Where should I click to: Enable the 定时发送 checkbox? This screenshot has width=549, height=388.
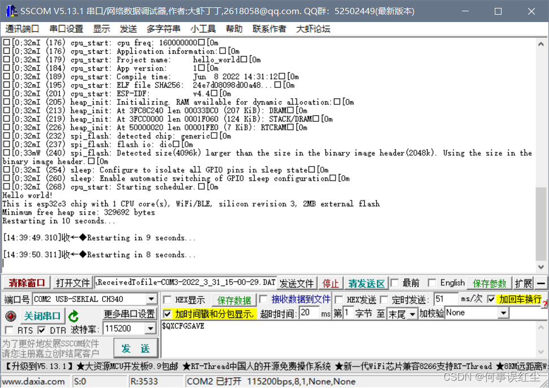[x=384, y=300]
